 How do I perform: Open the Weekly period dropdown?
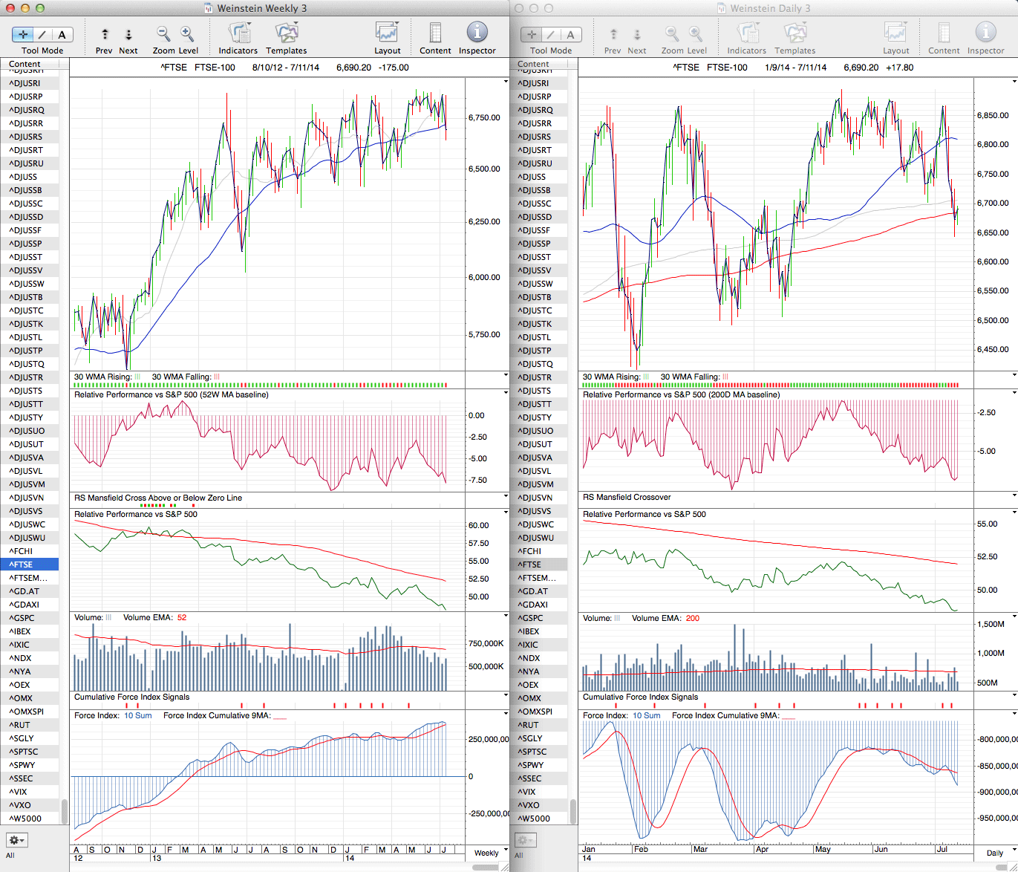click(491, 853)
